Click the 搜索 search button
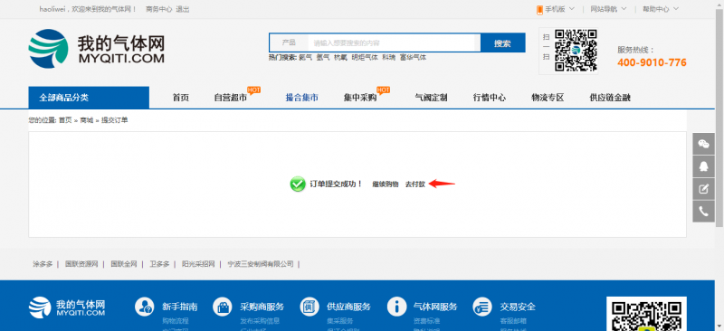 coord(502,43)
